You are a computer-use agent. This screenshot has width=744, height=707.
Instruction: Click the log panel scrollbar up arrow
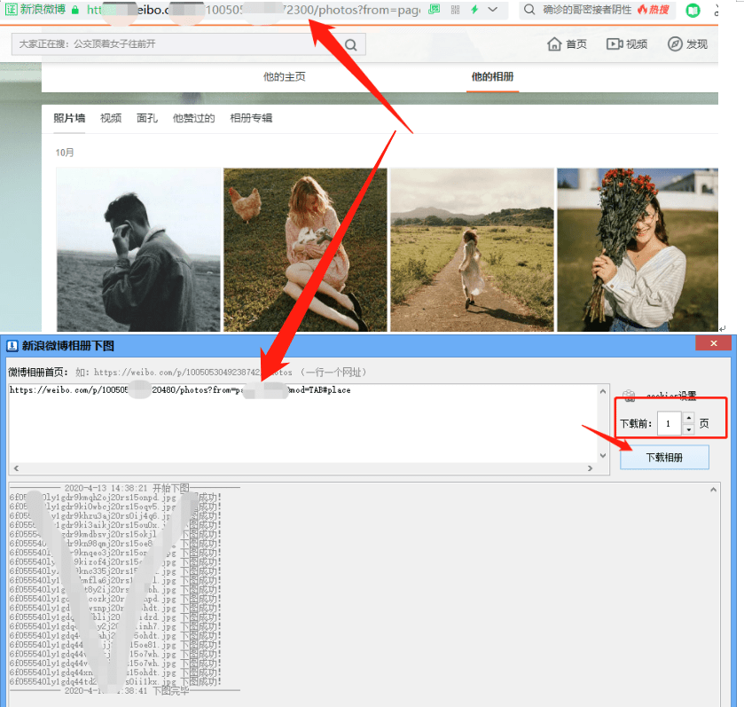713,490
